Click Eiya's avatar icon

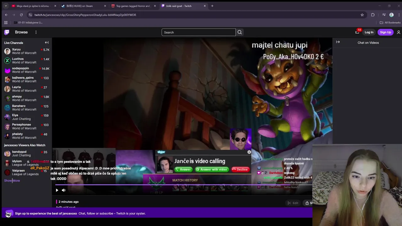7,117
